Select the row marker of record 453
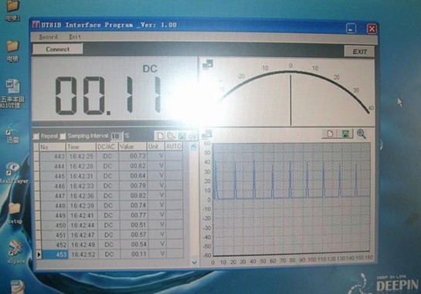Screen dimensions: 421x294 coord(39,255)
